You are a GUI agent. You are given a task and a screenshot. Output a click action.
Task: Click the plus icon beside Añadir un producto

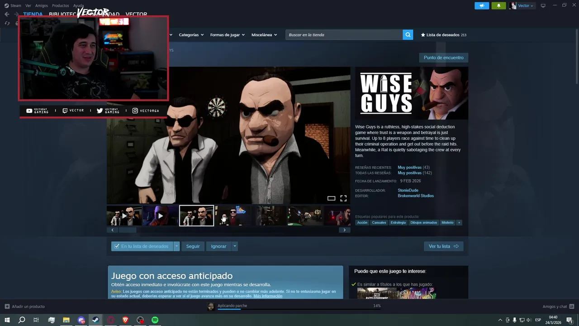coord(7,307)
